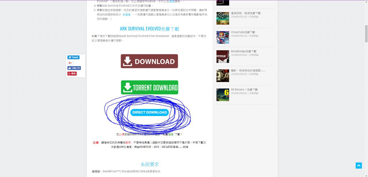Screen dimensions: 368x177
Task: Open the CrossCode免費下載 post link
Action: click(243, 32)
